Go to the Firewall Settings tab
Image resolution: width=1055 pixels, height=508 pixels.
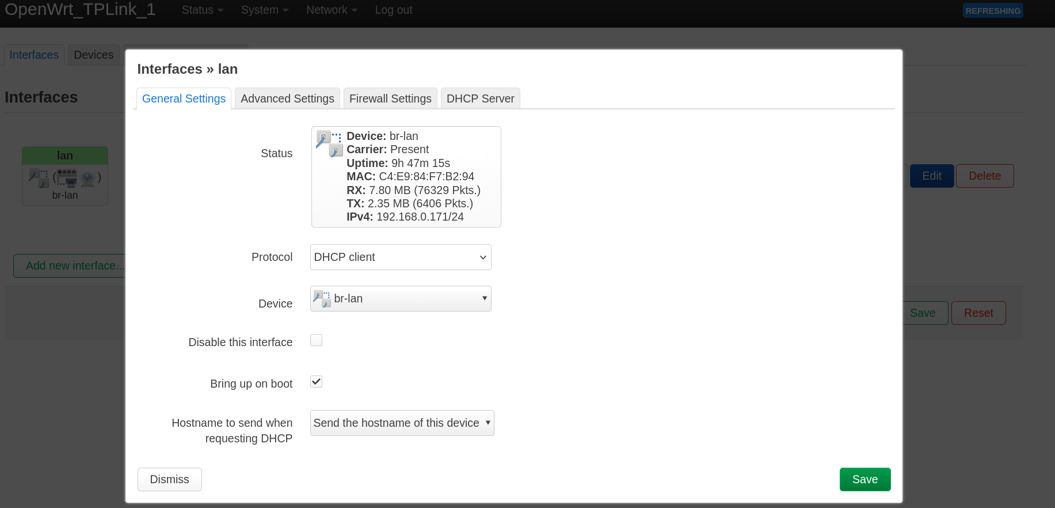390,98
